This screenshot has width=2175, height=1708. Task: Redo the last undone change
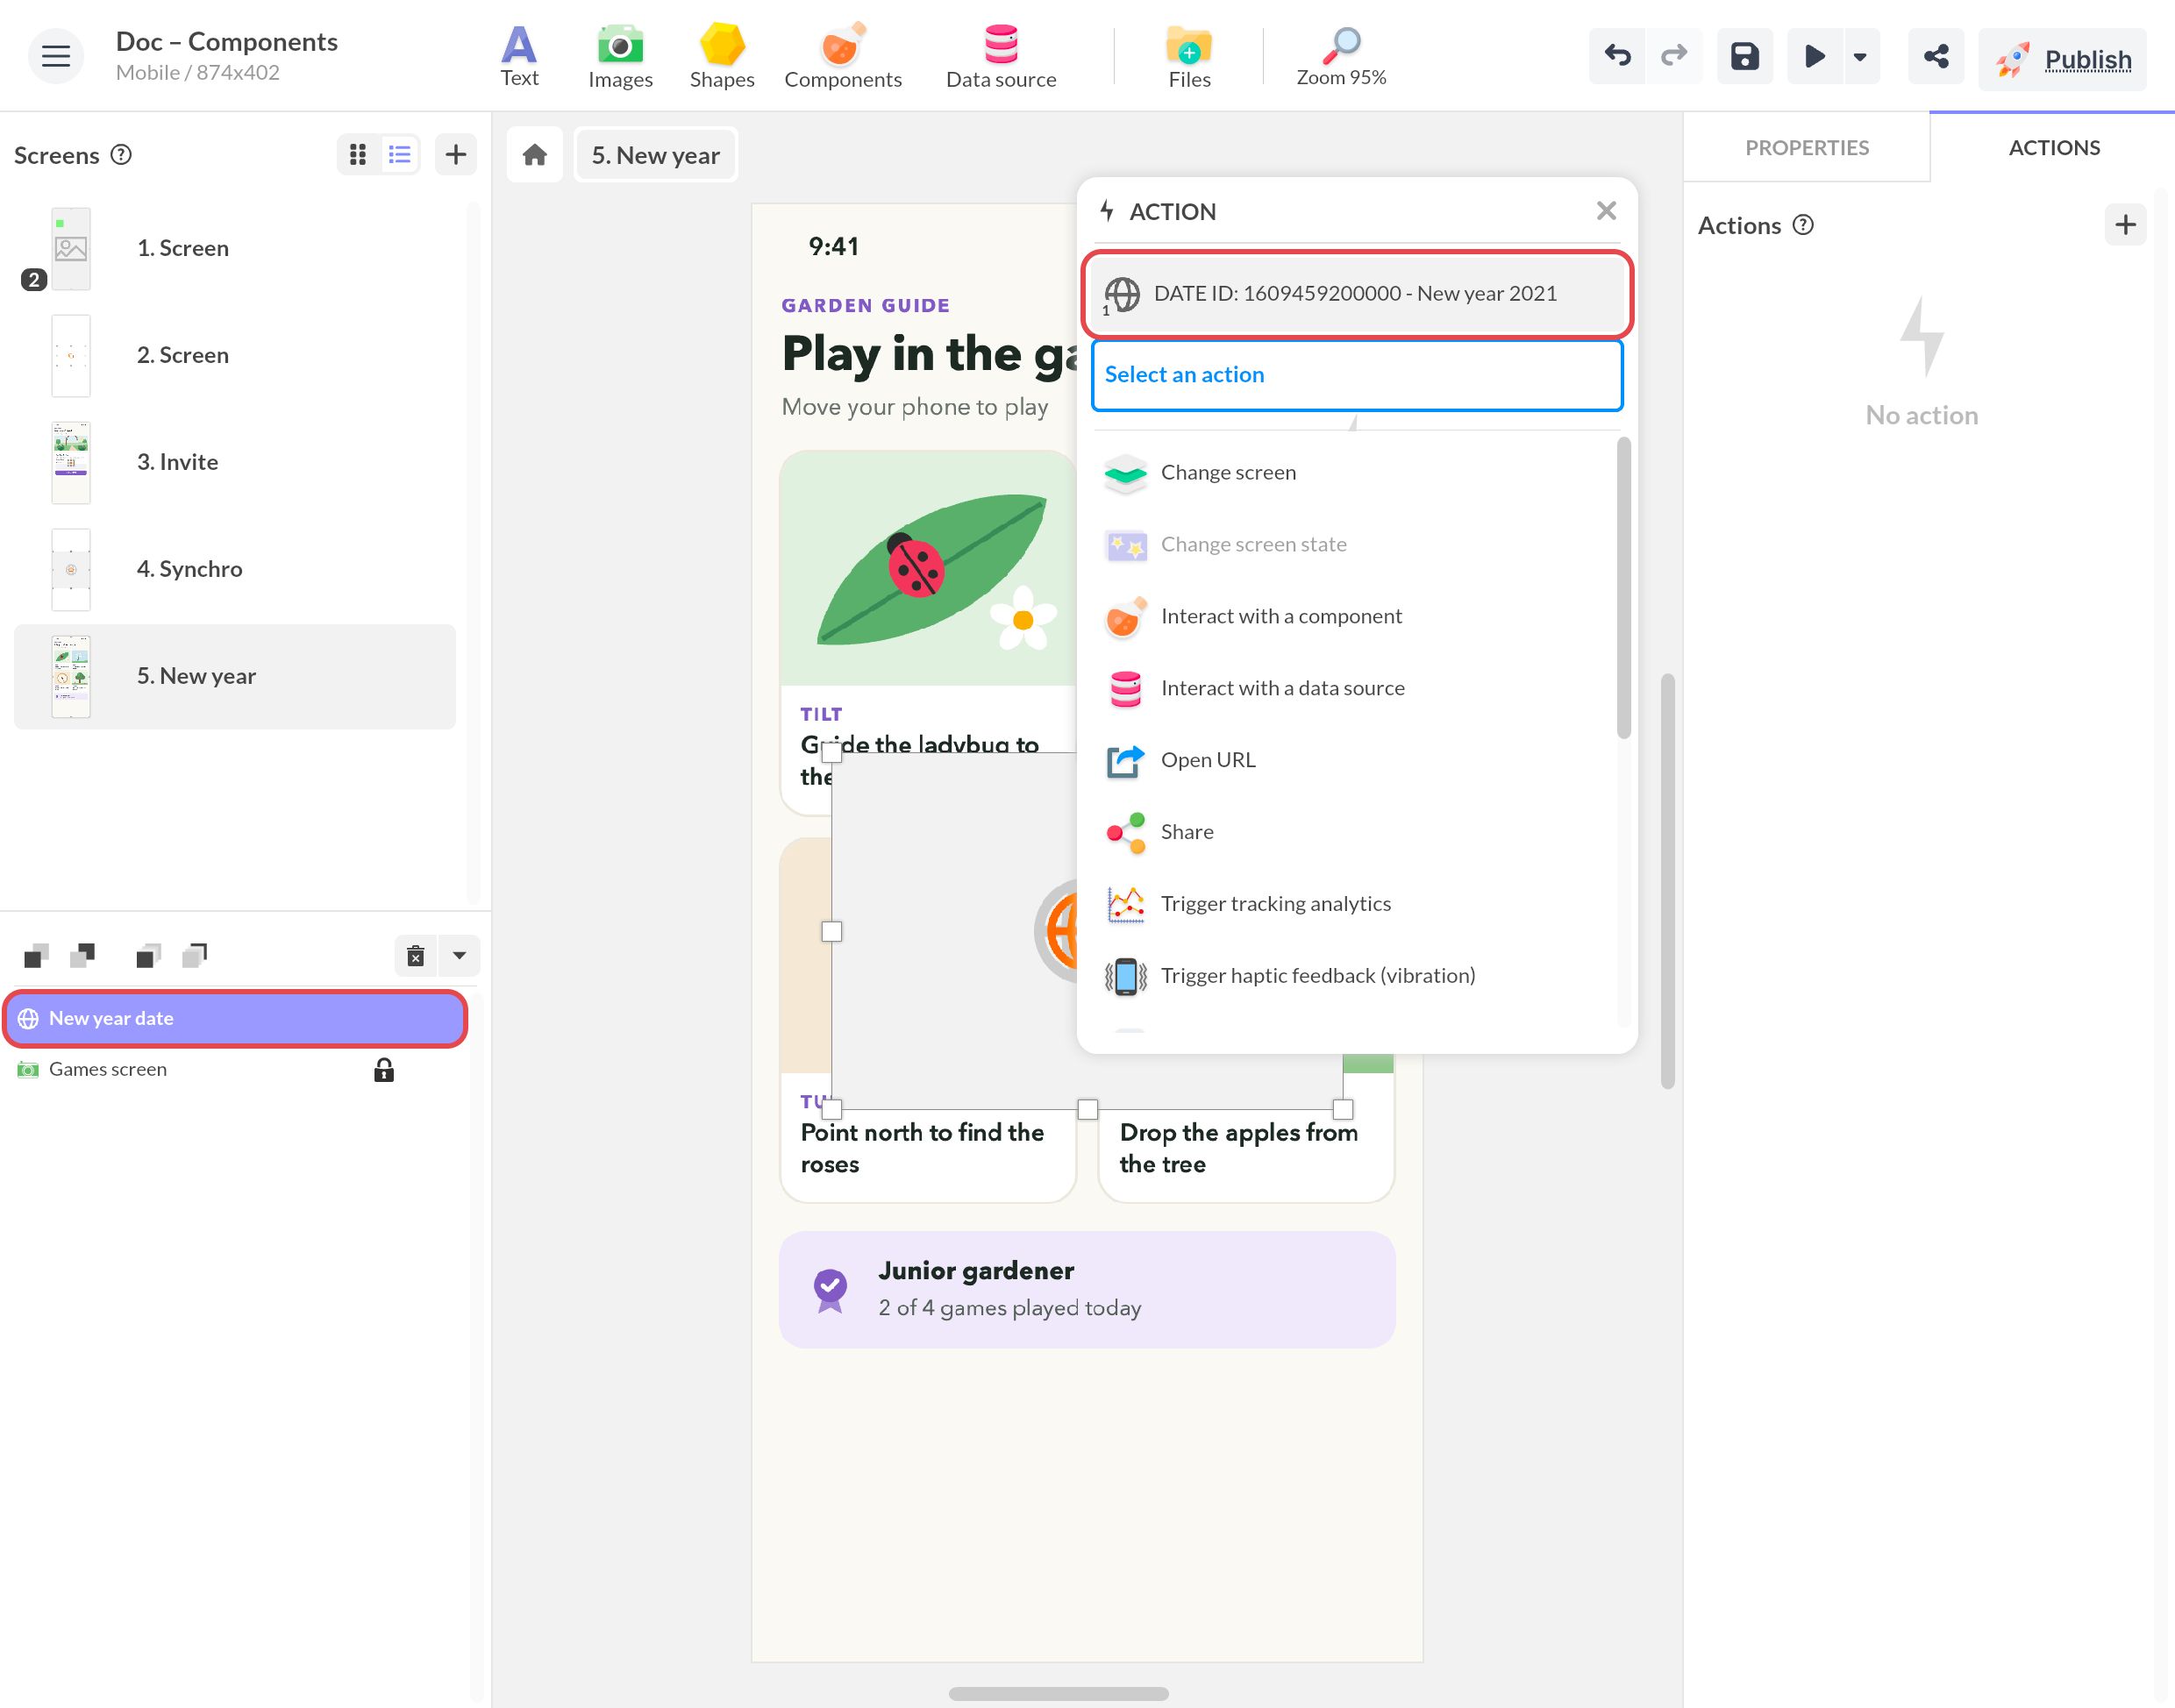pos(1674,56)
